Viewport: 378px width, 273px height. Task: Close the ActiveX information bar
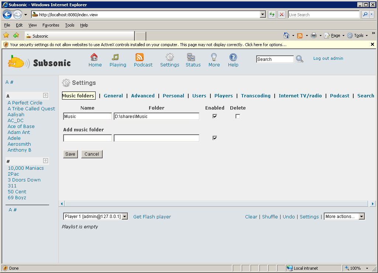(x=372, y=44)
